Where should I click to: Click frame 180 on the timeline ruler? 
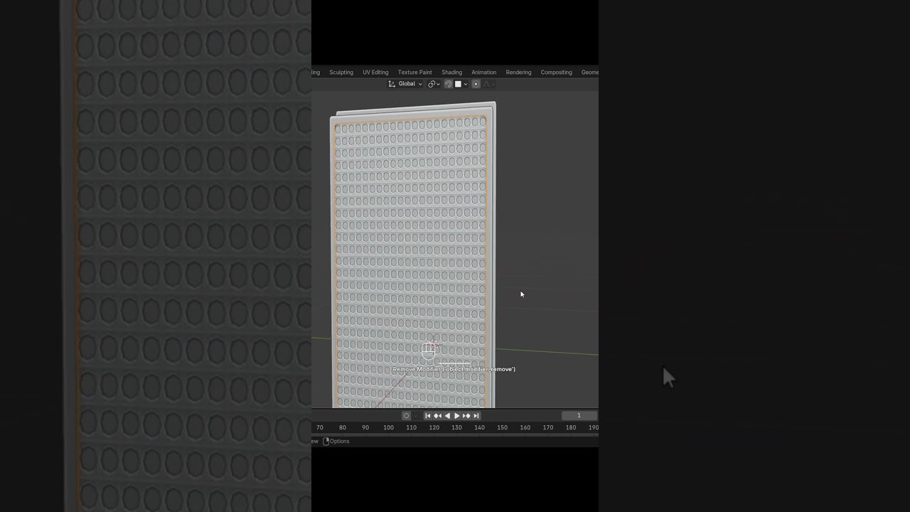click(570, 427)
